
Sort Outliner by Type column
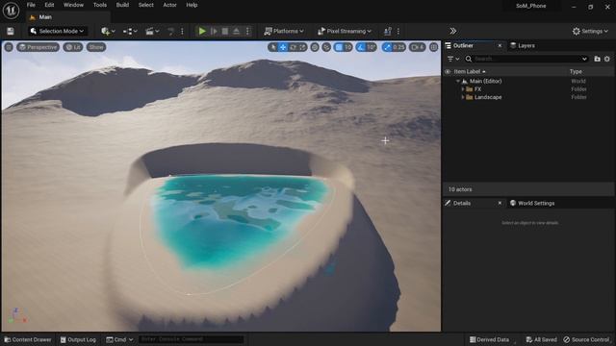(576, 72)
